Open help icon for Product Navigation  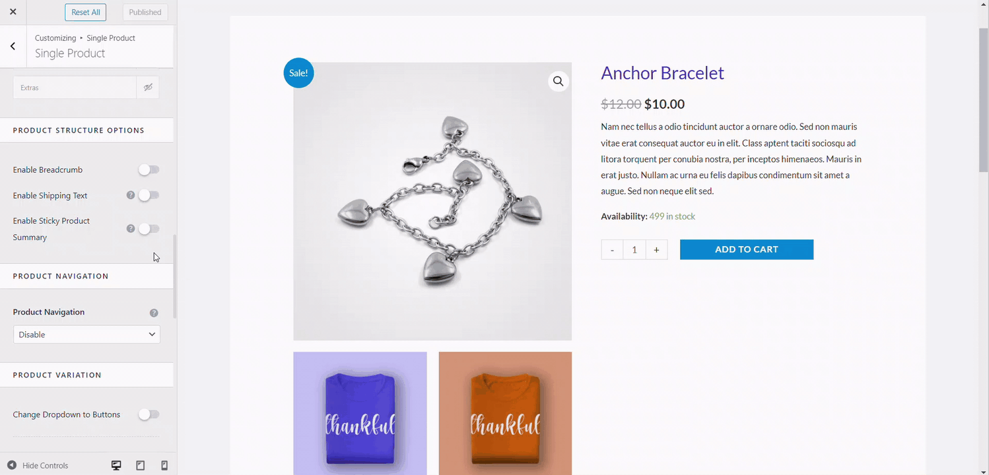[x=154, y=313]
